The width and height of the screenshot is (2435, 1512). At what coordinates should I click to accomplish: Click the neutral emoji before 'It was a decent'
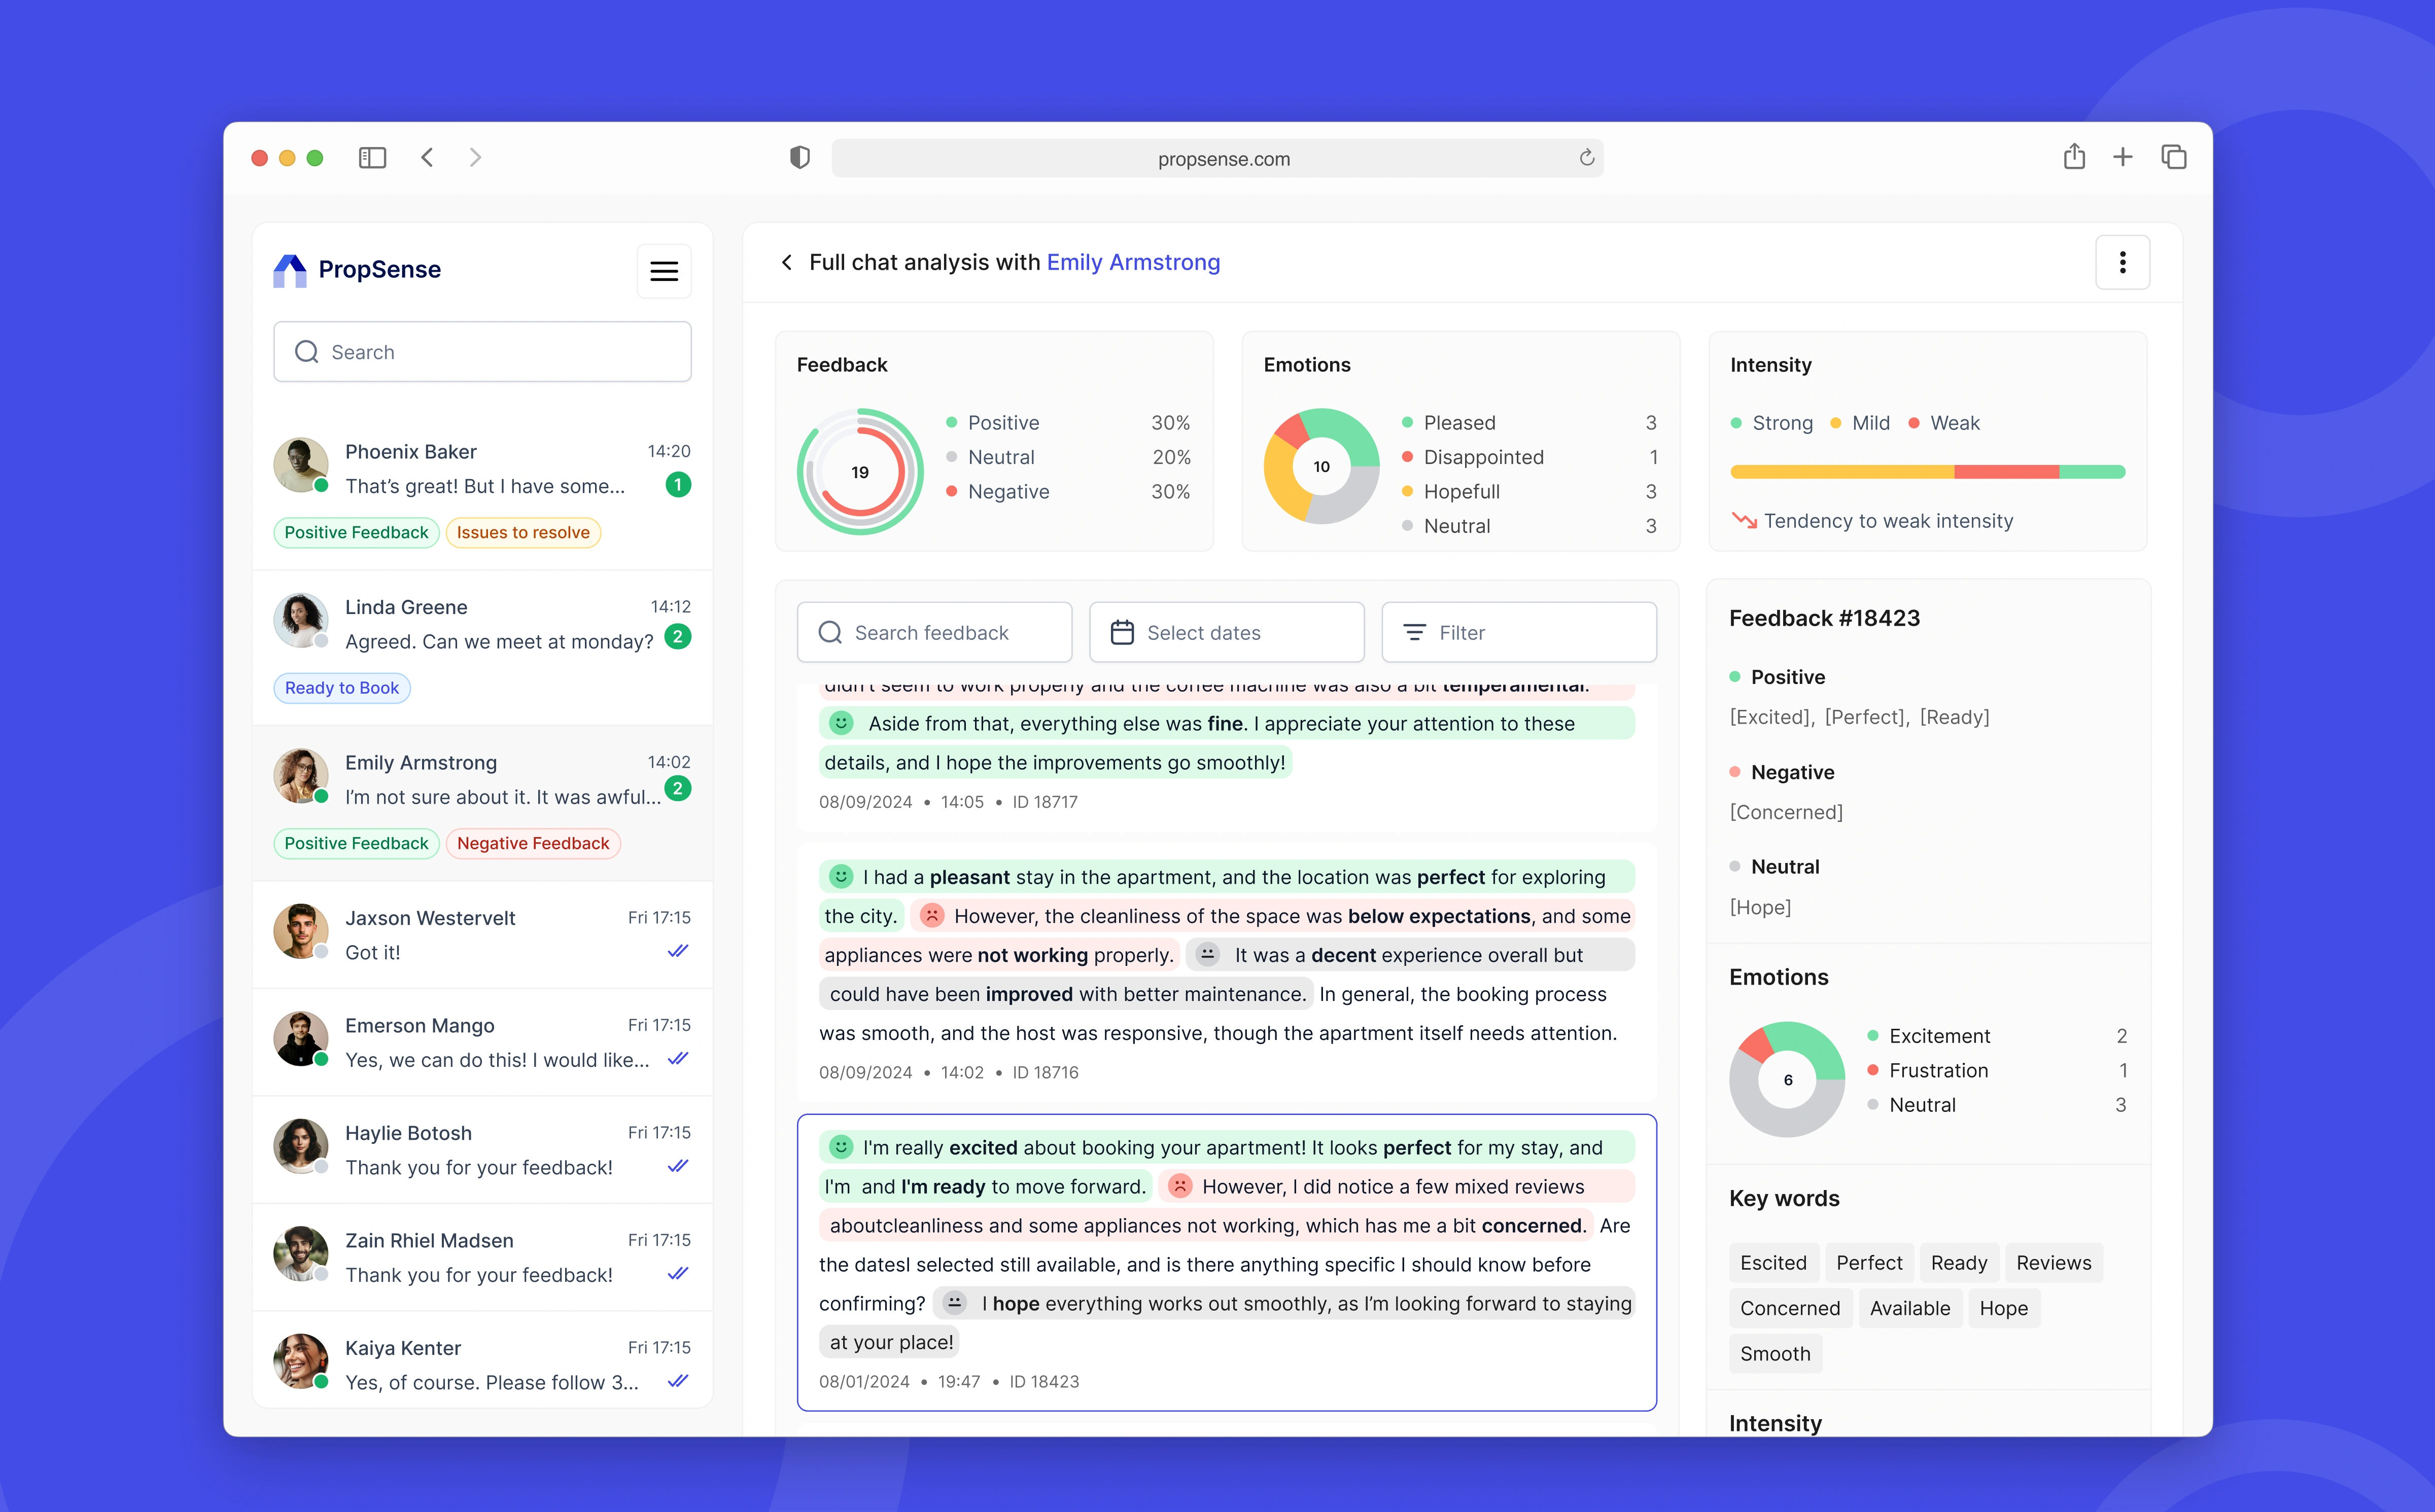tap(1207, 954)
